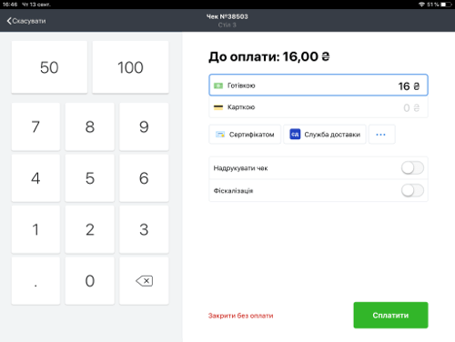Choose Служба доставки payment method
Image resolution: width=455 pixels, height=342 pixels.
tap(325, 135)
